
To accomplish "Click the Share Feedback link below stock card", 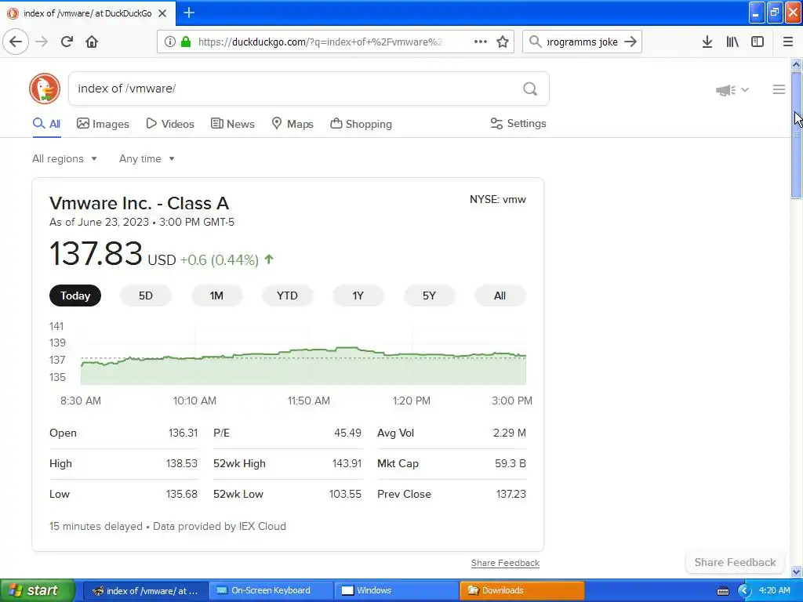I will click(x=506, y=563).
